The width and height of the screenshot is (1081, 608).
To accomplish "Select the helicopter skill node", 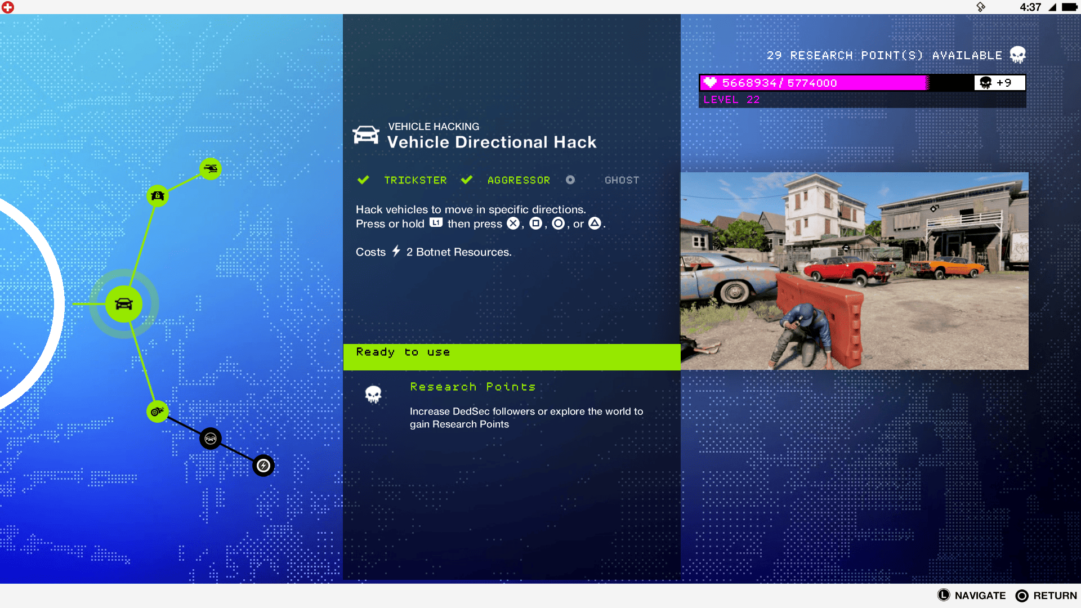I will 211,169.
